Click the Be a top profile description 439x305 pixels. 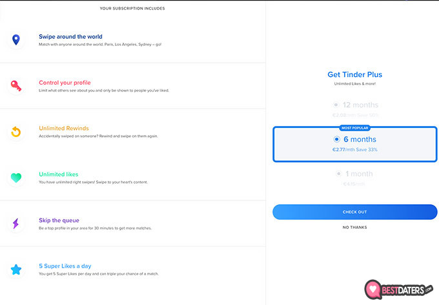pyautogui.click(x=95, y=228)
